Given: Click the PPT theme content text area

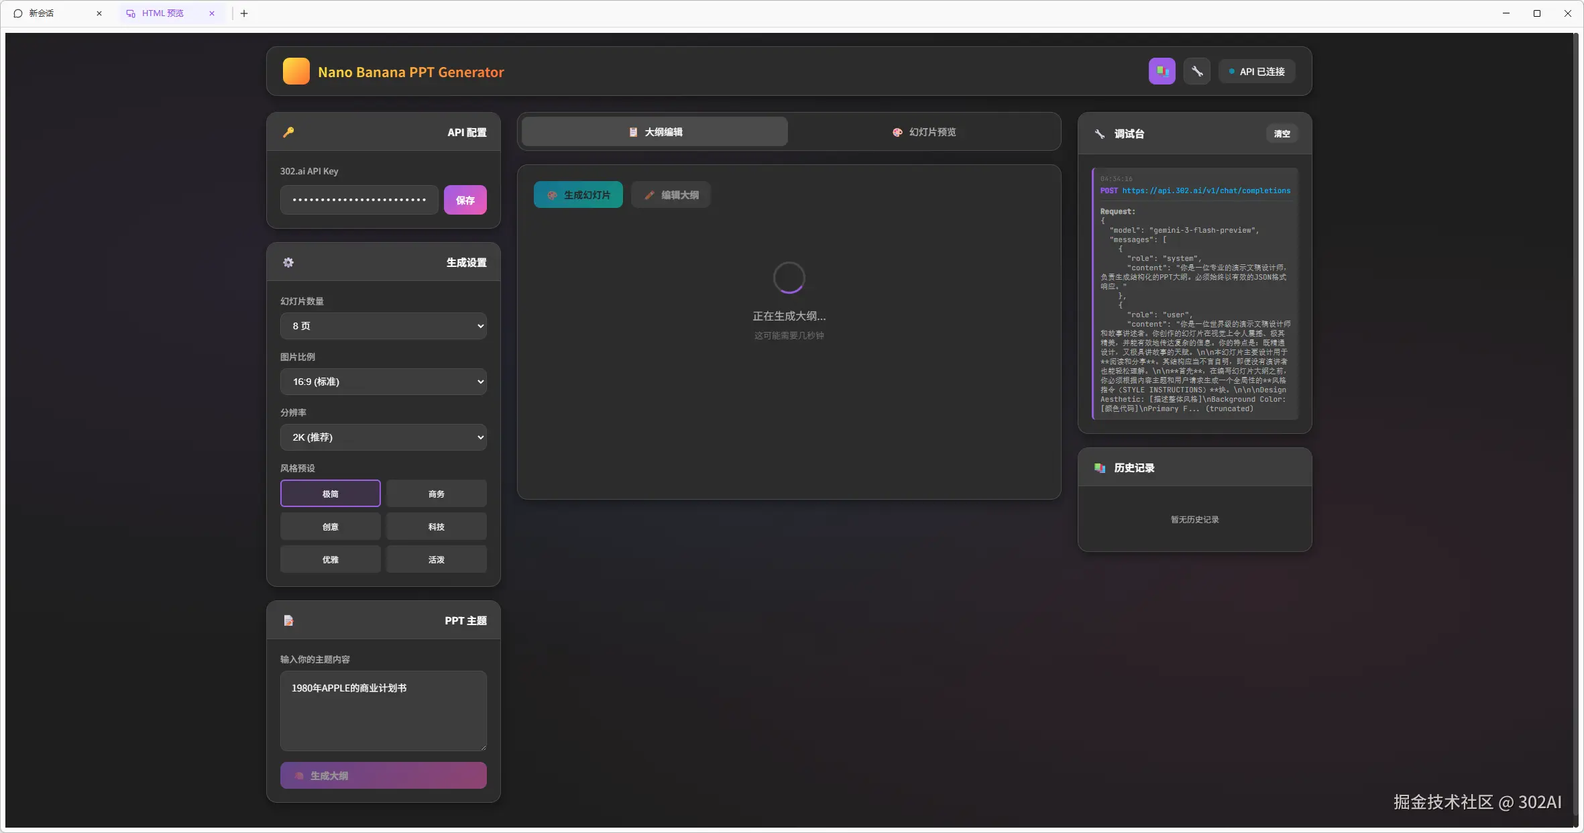Looking at the screenshot, I should click(383, 711).
